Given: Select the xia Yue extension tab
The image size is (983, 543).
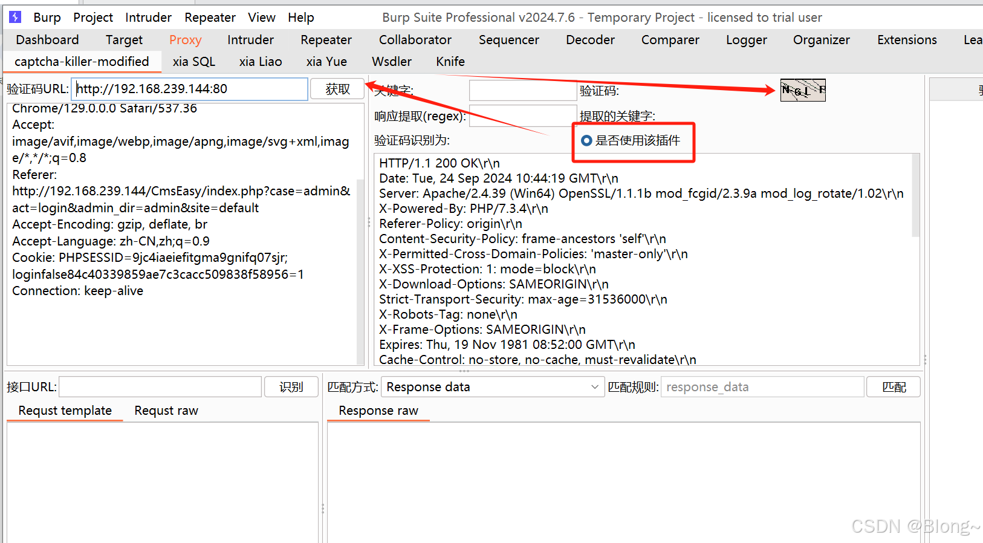Looking at the screenshot, I should click(326, 62).
